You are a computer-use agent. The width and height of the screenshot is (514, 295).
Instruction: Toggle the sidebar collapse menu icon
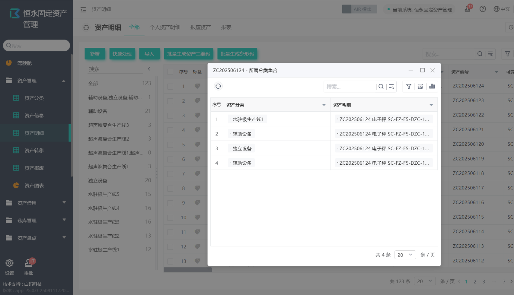tap(83, 10)
